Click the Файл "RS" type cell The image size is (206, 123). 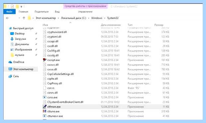click(x=134, y=88)
